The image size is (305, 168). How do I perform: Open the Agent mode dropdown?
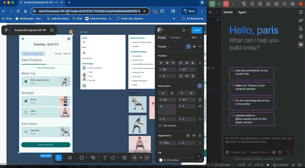click(244, 12)
